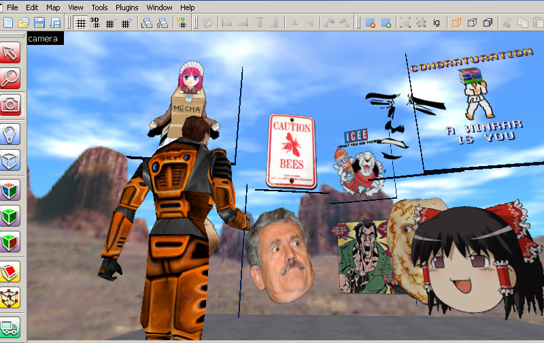Show all hidden objects (solid cube)
The height and width of the screenshot is (343, 544).
click(x=488, y=23)
